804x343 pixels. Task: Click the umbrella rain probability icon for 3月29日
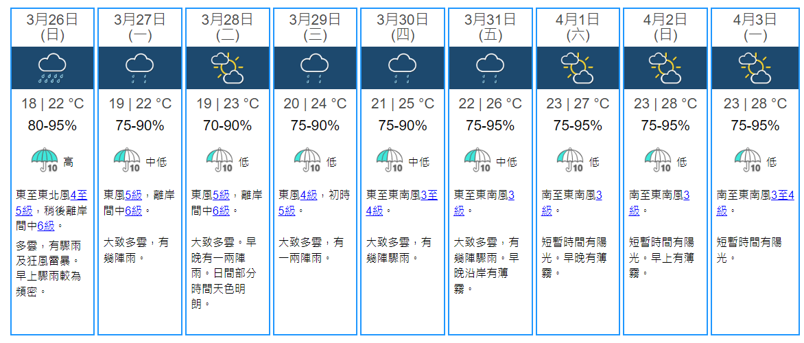pyautogui.click(x=309, y=161)
